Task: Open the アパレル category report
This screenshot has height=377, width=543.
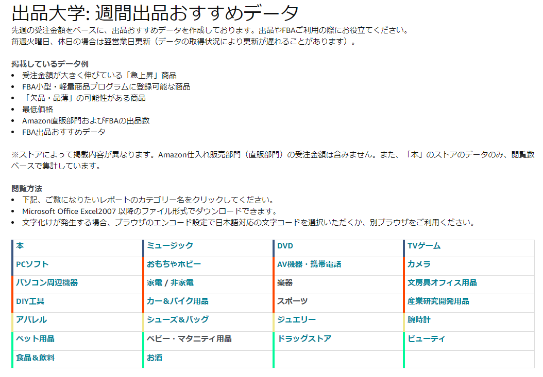Action: tap(31, 320)
